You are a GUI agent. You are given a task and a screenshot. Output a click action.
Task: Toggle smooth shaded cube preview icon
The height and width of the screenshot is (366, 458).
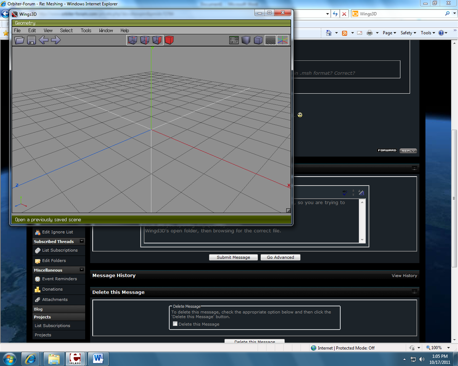[x=246, y=40]
